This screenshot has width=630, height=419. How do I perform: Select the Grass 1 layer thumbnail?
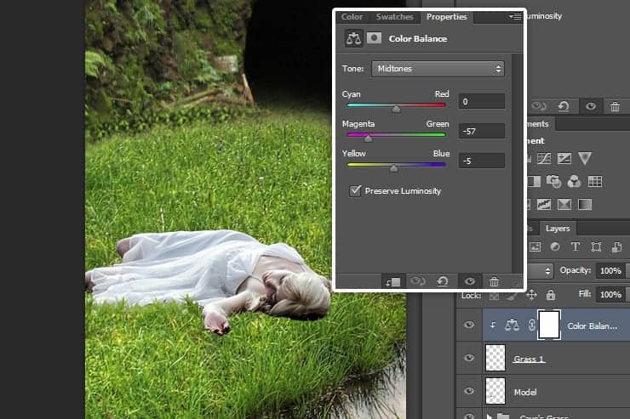point(495,358)
